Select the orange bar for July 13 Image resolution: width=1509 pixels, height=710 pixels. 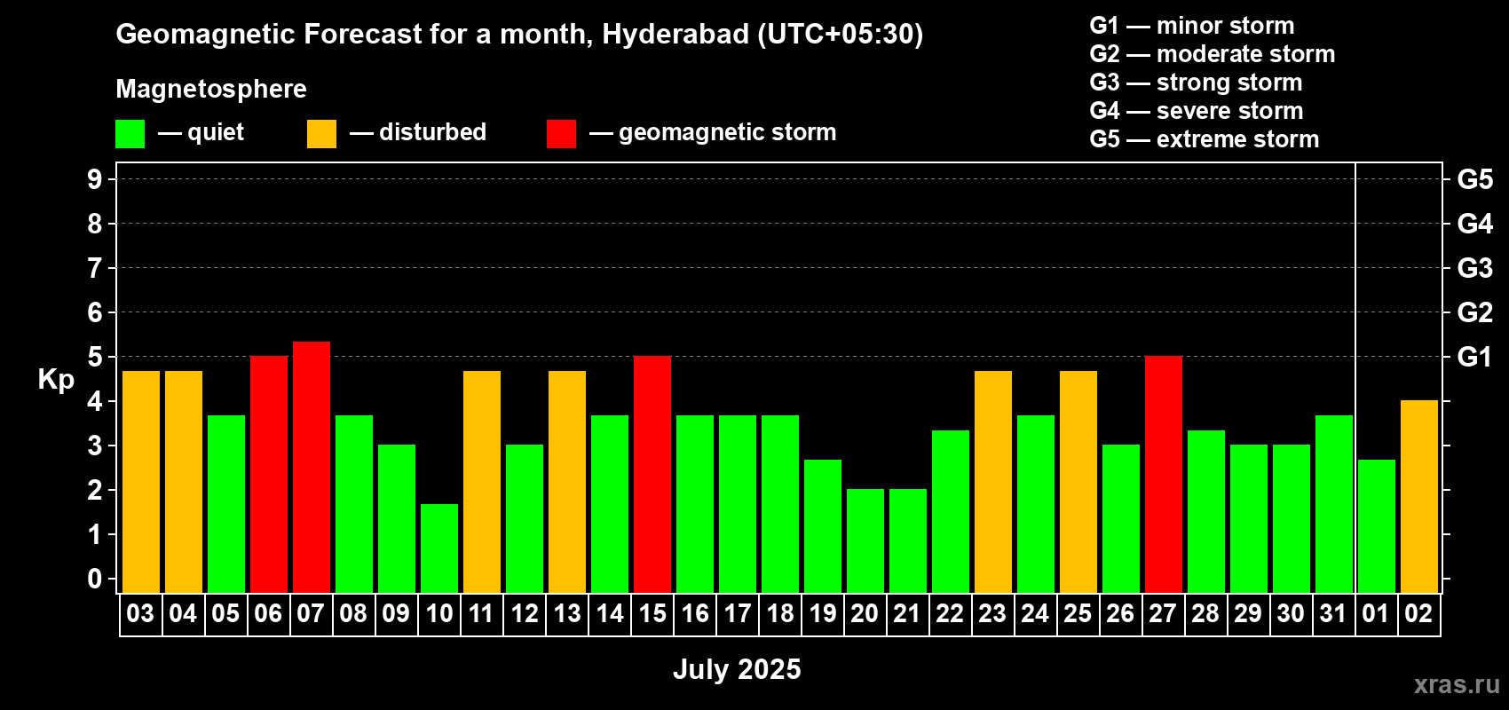[567, 482]
